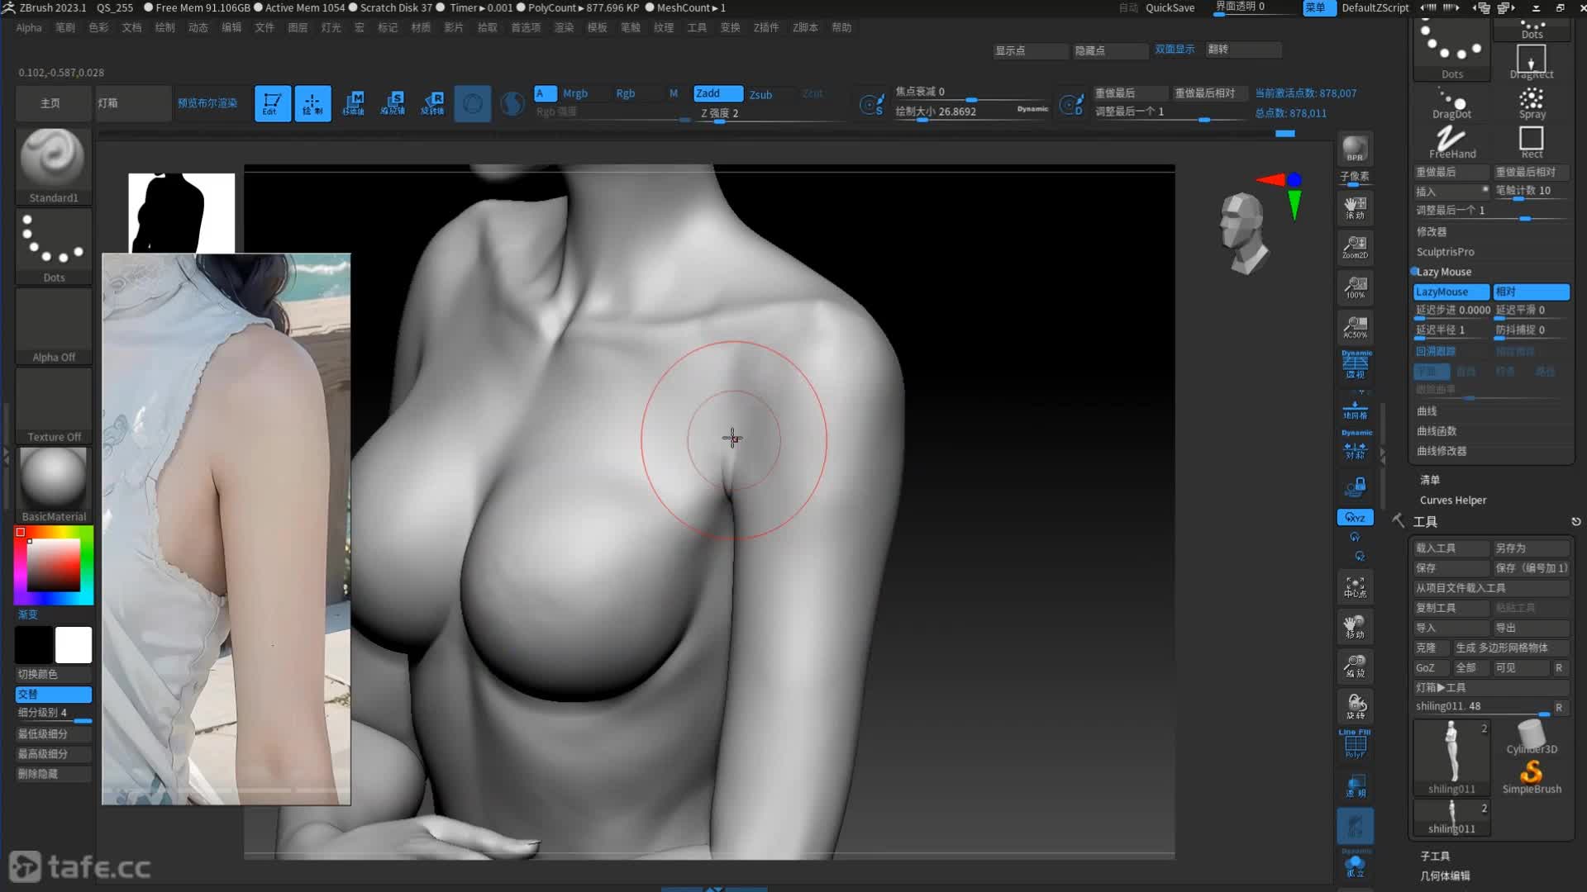Pick a color in the color picker square

coord(54,565)
